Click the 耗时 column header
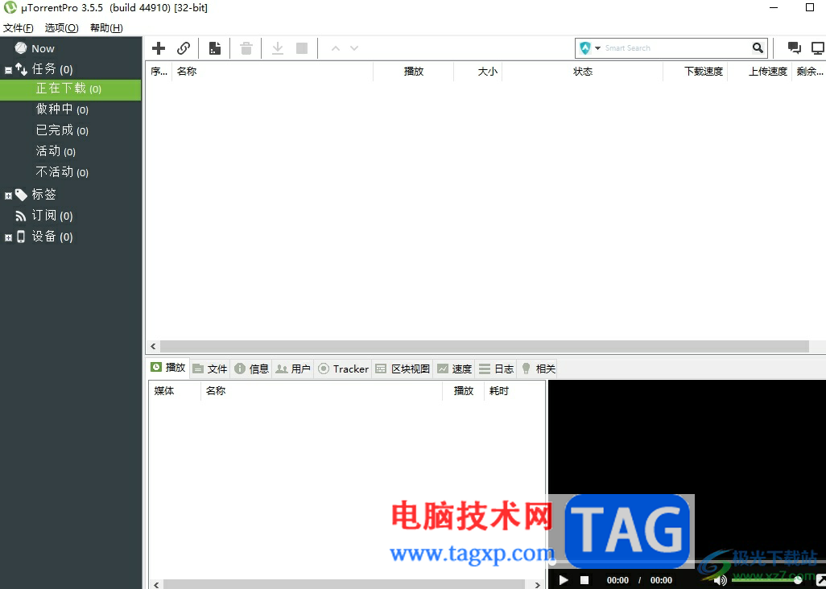The image size is (826, 589). (514, 391)
